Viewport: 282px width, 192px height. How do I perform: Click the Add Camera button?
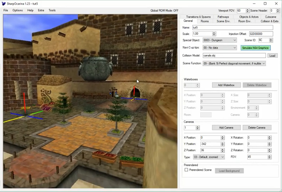[226, 128]
